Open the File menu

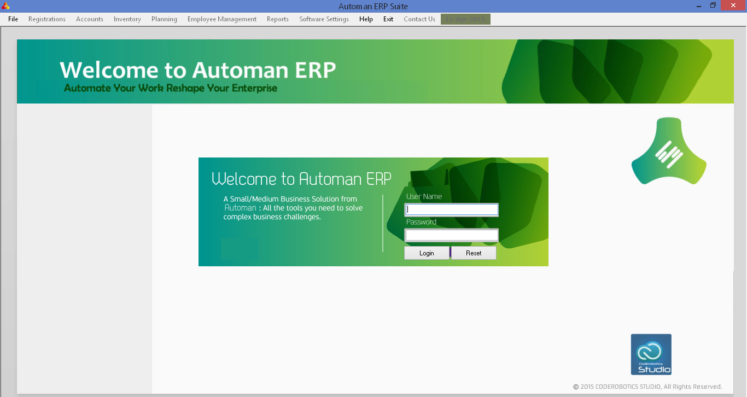coord(13,19)
